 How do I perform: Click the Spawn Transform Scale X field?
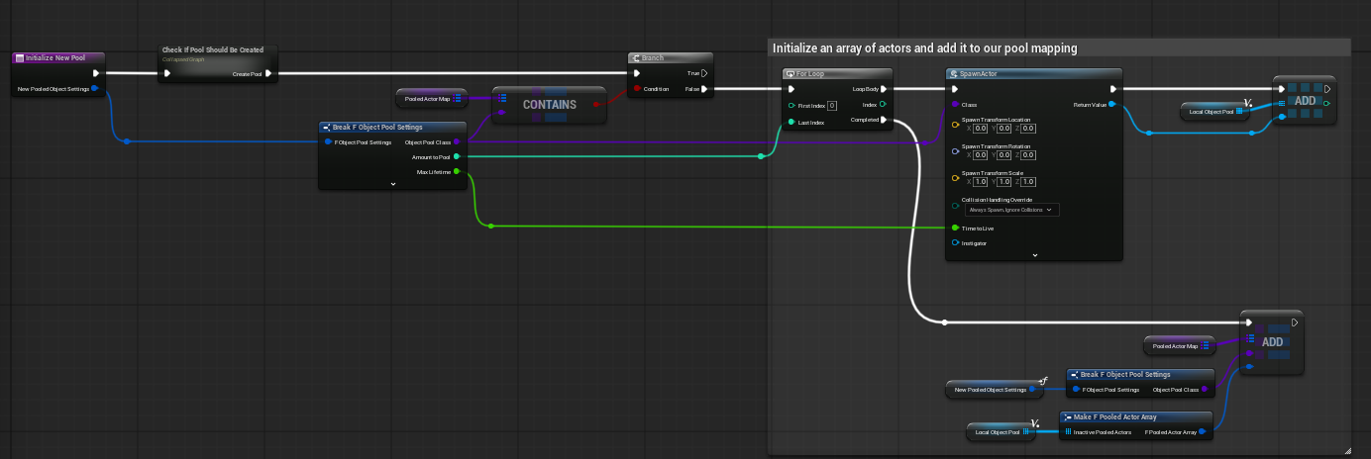[x=980, y=181]
